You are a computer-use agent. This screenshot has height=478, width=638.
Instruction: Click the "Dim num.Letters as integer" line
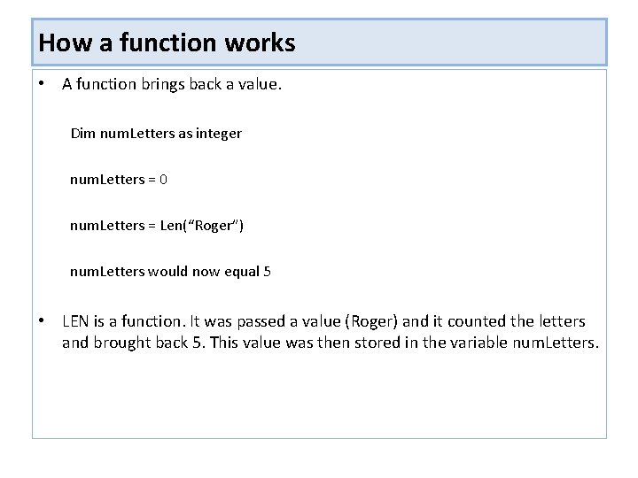click(156, 134)
